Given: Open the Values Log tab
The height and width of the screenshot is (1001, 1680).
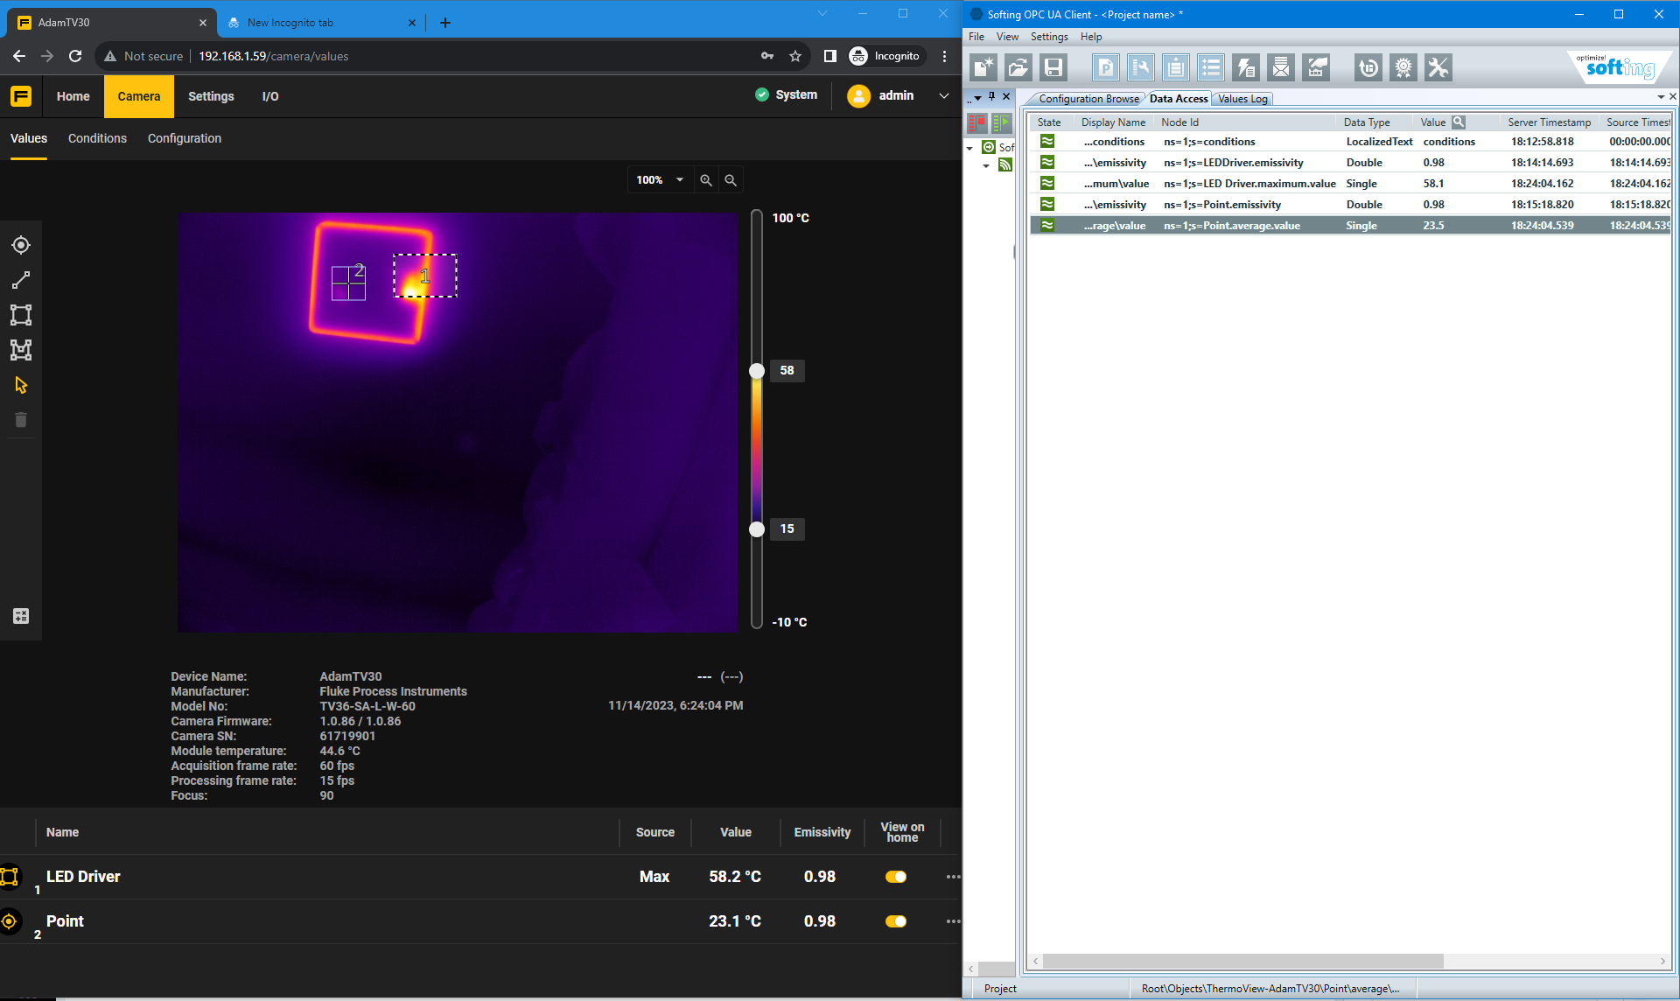Looking at the screenshot, I should (x=1242, y=99).
